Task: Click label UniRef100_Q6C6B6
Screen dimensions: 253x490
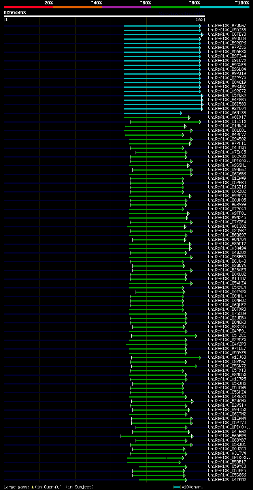Action: pyautogui.click(x=227, y=174)
